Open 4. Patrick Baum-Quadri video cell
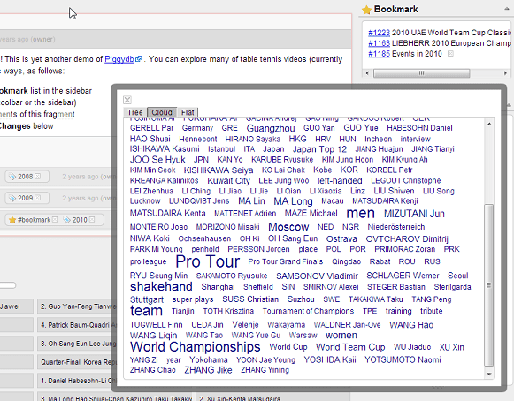514x401 pixels. coord(77,325)
